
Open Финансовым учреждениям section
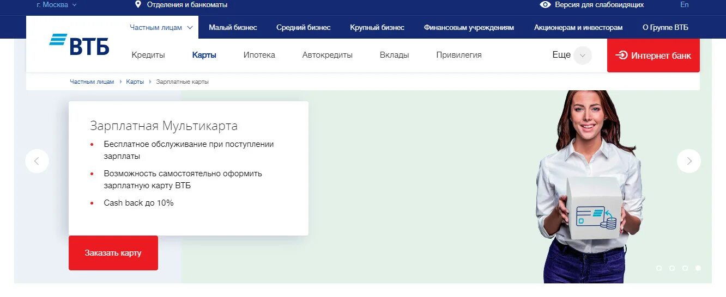469,27
